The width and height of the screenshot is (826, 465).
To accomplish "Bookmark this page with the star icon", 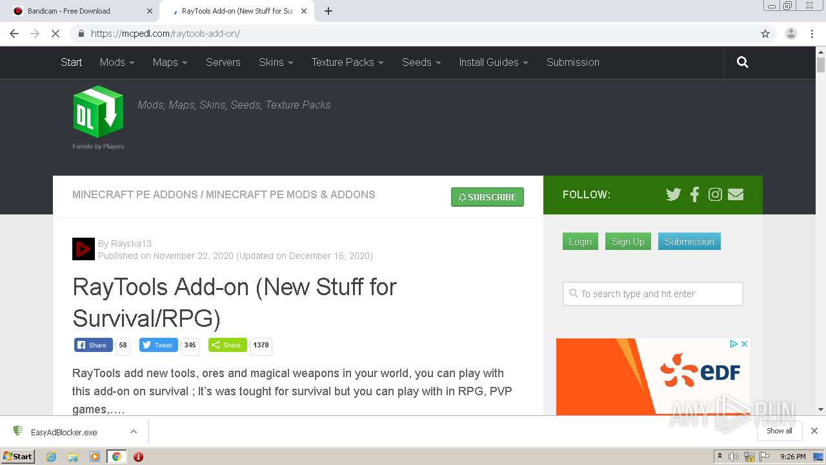I will 765,34.
